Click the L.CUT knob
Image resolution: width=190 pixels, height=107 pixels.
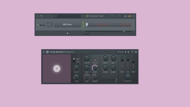tap(76, 77)
